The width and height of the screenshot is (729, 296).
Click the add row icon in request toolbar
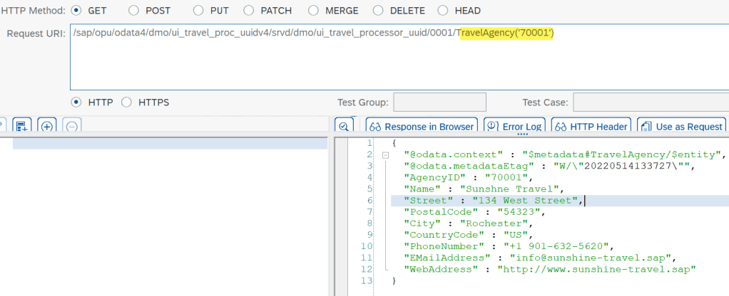tap(22, 127)
